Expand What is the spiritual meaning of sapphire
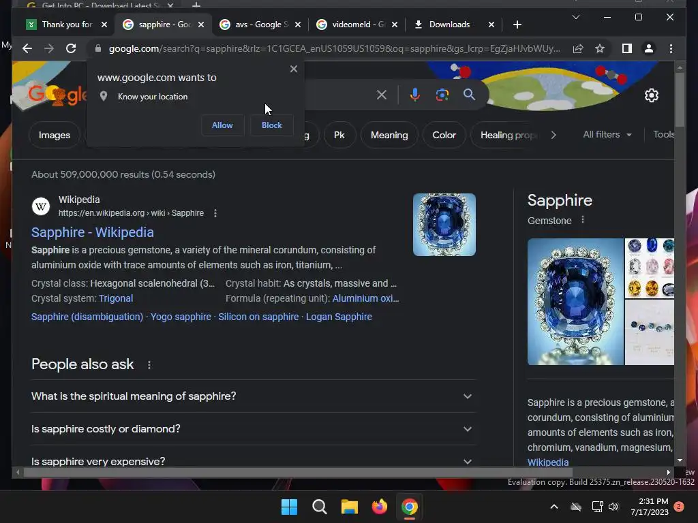Screen dimensions: 698x523 (x=252, y=396)
